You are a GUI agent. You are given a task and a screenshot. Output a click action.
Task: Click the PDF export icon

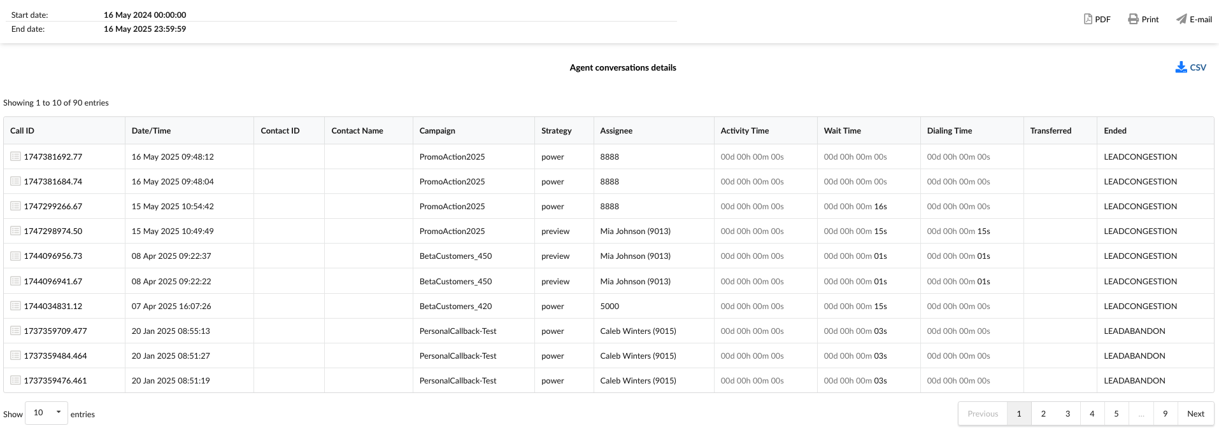click(1088, 19)
